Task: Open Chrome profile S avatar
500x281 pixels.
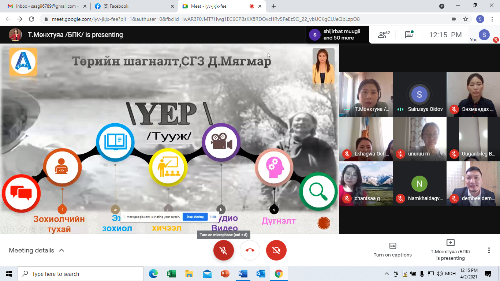Action: coord(480,19)
